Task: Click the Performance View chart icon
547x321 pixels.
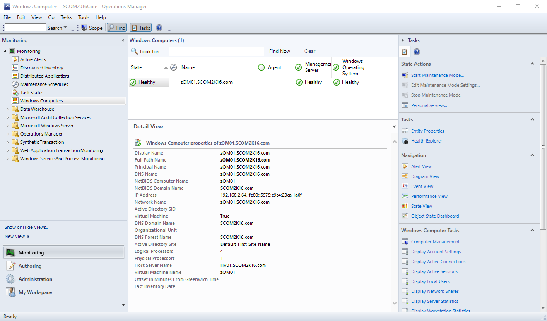Action: (x=405, y=196)
